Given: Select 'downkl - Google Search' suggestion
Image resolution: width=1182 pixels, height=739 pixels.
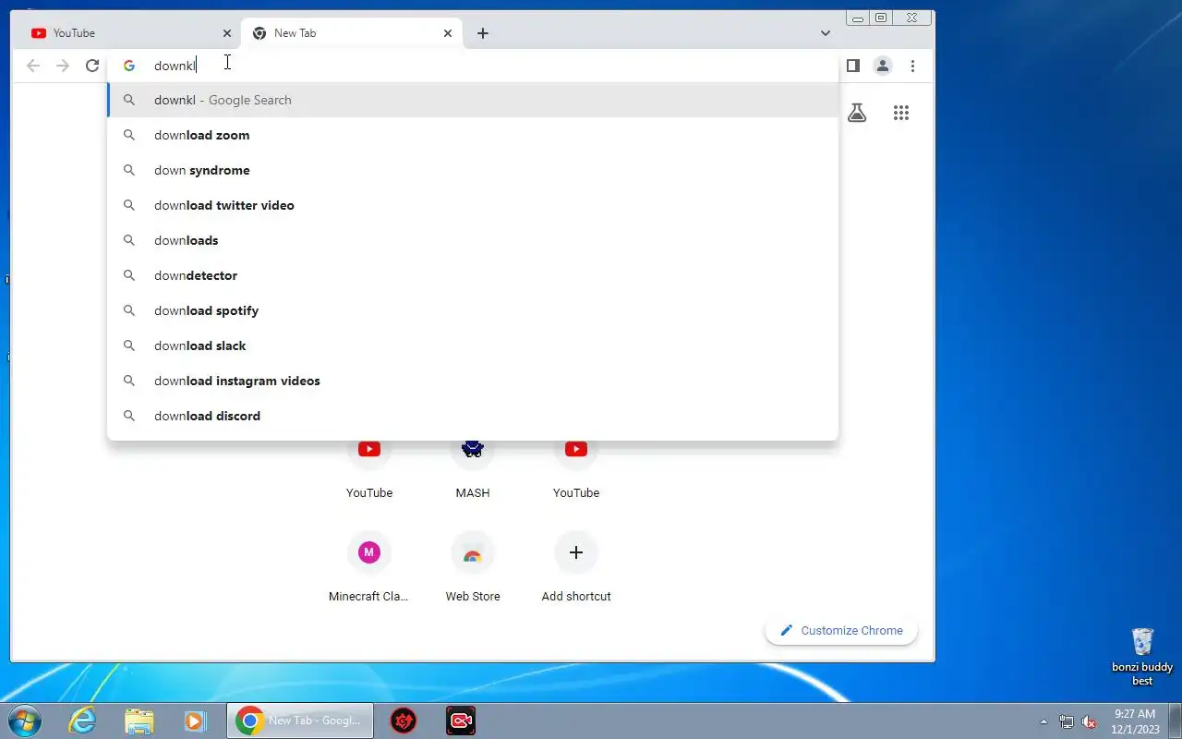Looking at the screenshot, I should pyautogui.click(x=473, y=100).
